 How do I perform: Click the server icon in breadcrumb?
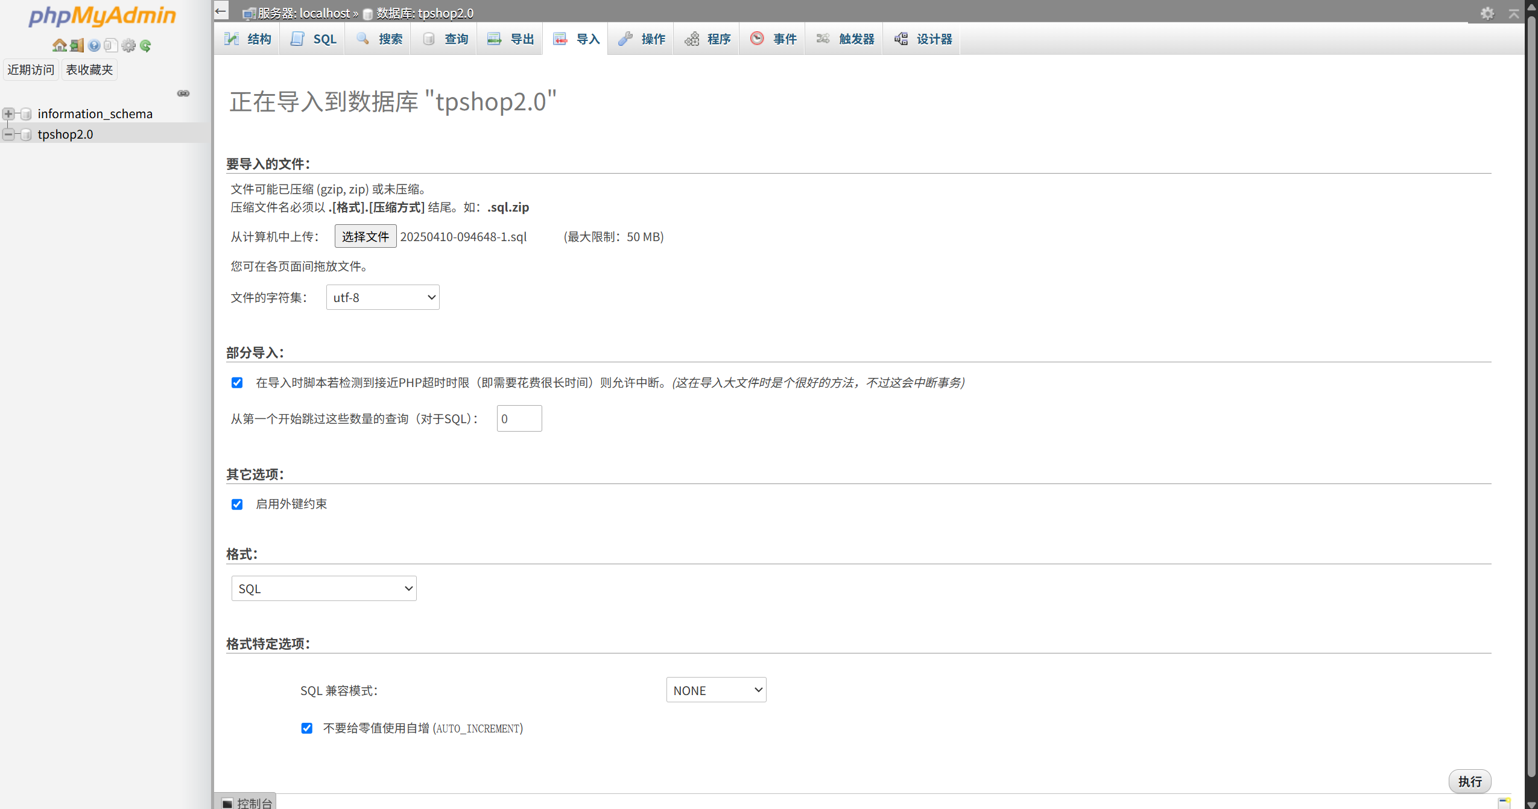coord(248,14)
